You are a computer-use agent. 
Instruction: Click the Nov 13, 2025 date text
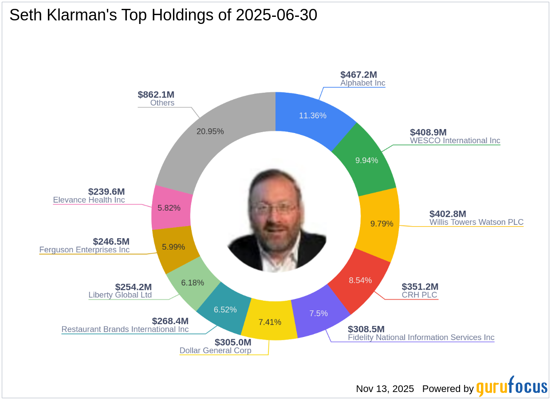385,389
